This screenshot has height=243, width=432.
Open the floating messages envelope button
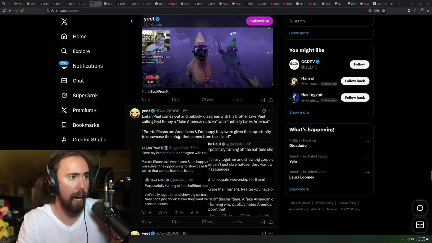420,225
